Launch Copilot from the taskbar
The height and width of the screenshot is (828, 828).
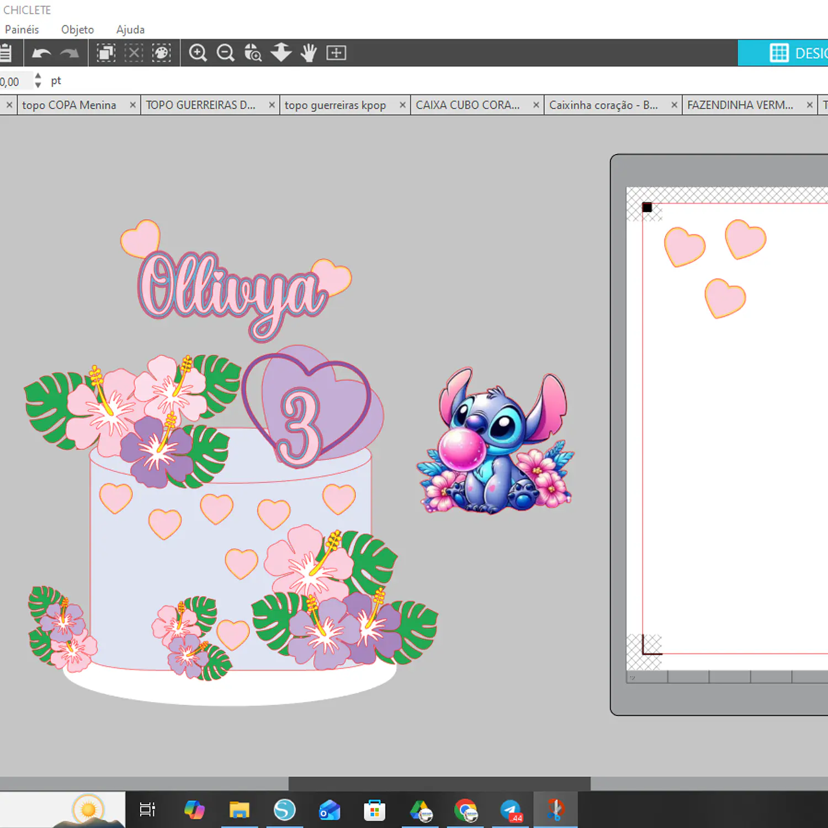pyautogui.click(x=194, y=810)
